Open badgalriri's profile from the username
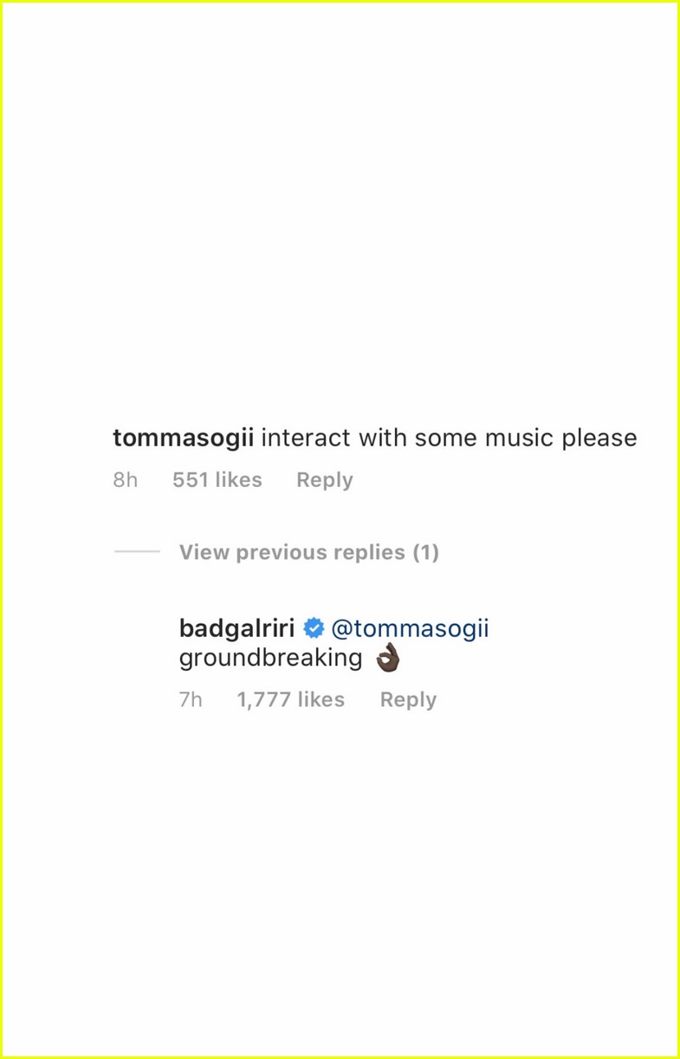680x1059 pixels. [x=236, y=627]
